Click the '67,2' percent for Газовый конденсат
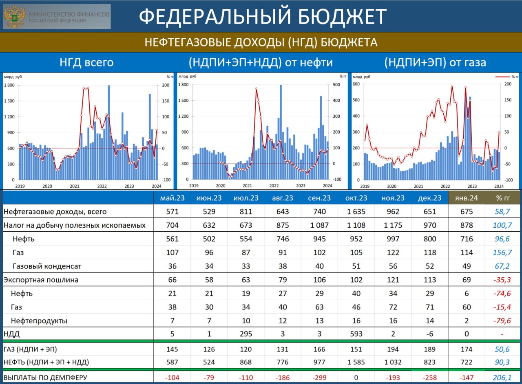Screen dimensions: 522x384 click(502, 266)
